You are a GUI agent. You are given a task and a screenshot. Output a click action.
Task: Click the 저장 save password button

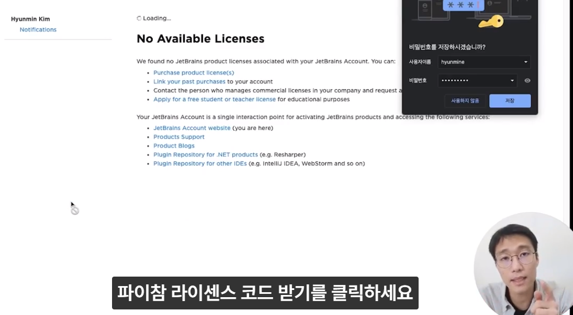(510, 101)
